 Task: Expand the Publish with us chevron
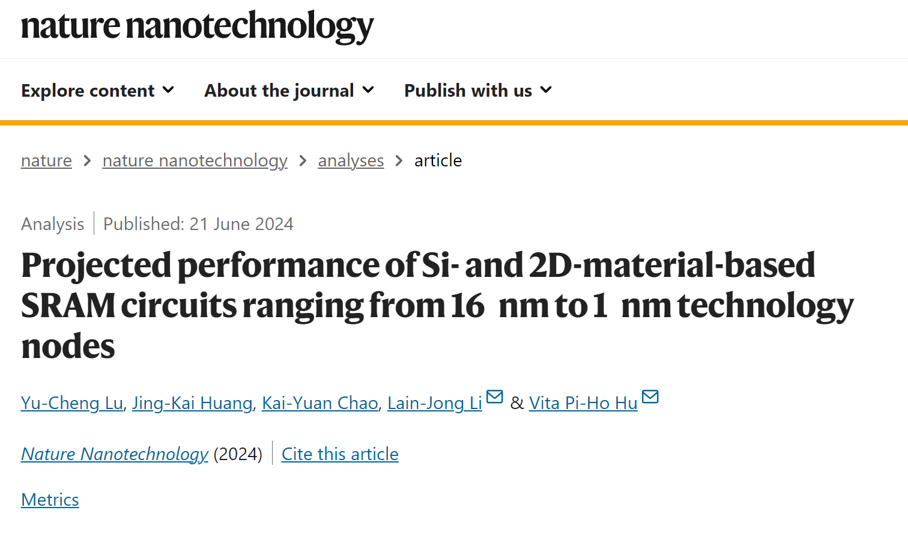coord(546,90)
